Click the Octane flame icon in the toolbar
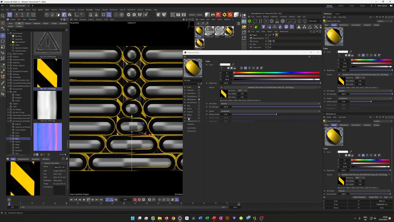Image resolution: width=394 pixels, height=222 pixels. pyautogui.click(x=280, y=27)
